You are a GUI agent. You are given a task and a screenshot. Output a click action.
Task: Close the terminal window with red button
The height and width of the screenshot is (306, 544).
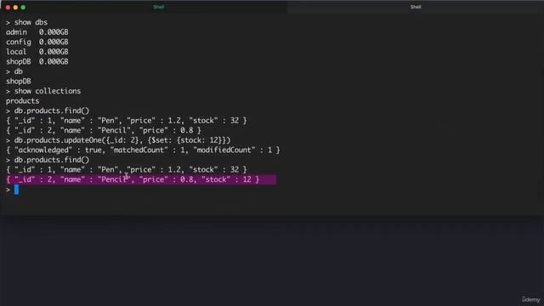(x=8, y=8)
